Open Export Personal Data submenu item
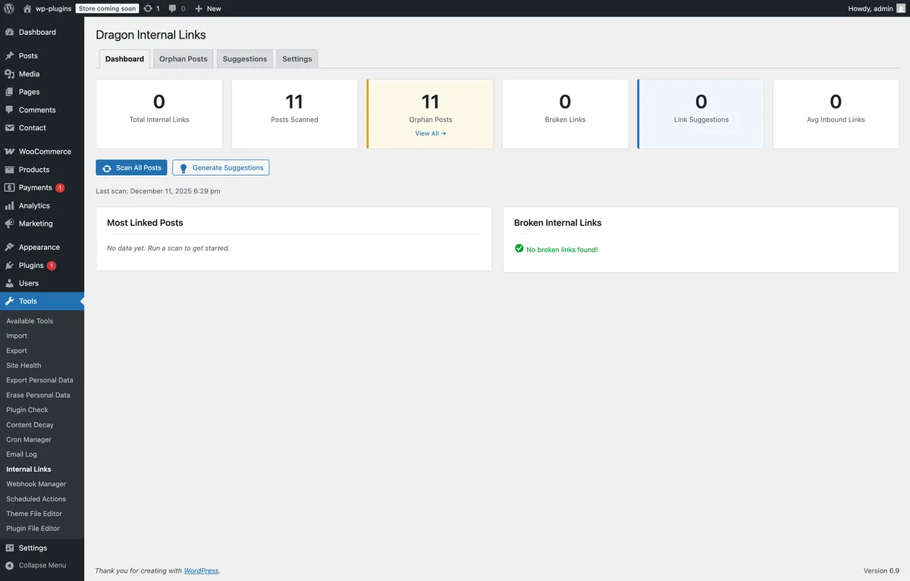This screenshot has height=581, width=910. click(x=39, y=380)
